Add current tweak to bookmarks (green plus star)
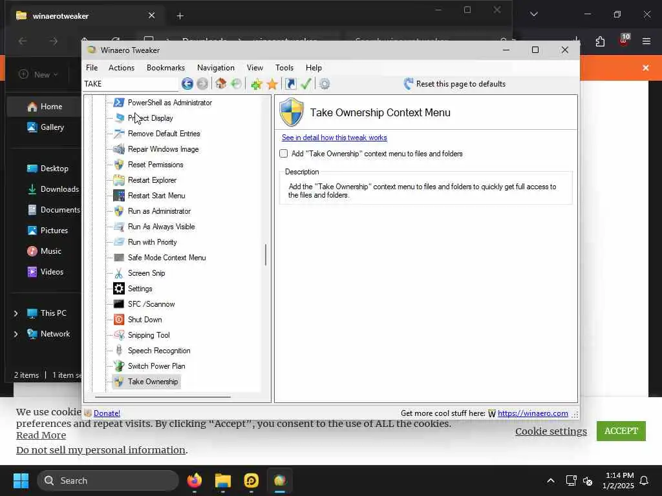Image resolution: width=662 pixels, height=496 pixels. [x=256, y=84]
